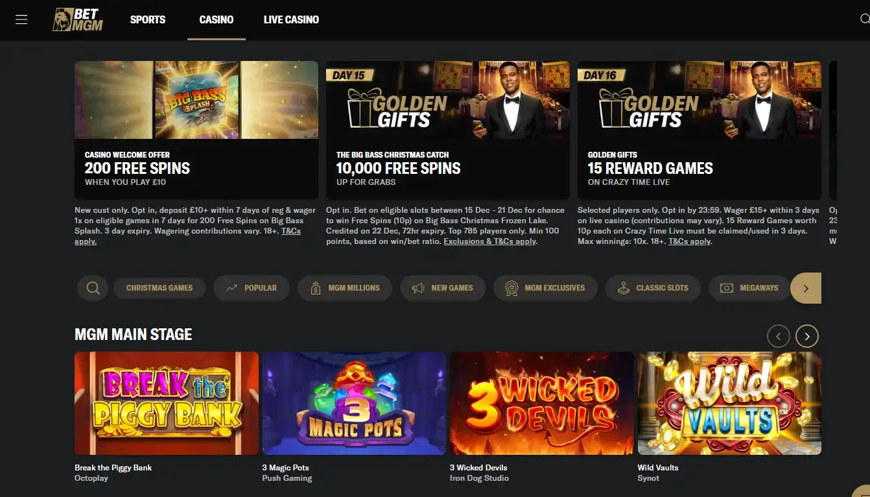870x497 pixels.
Task: Select the Christmas Games category
Action: pos(159,288)
